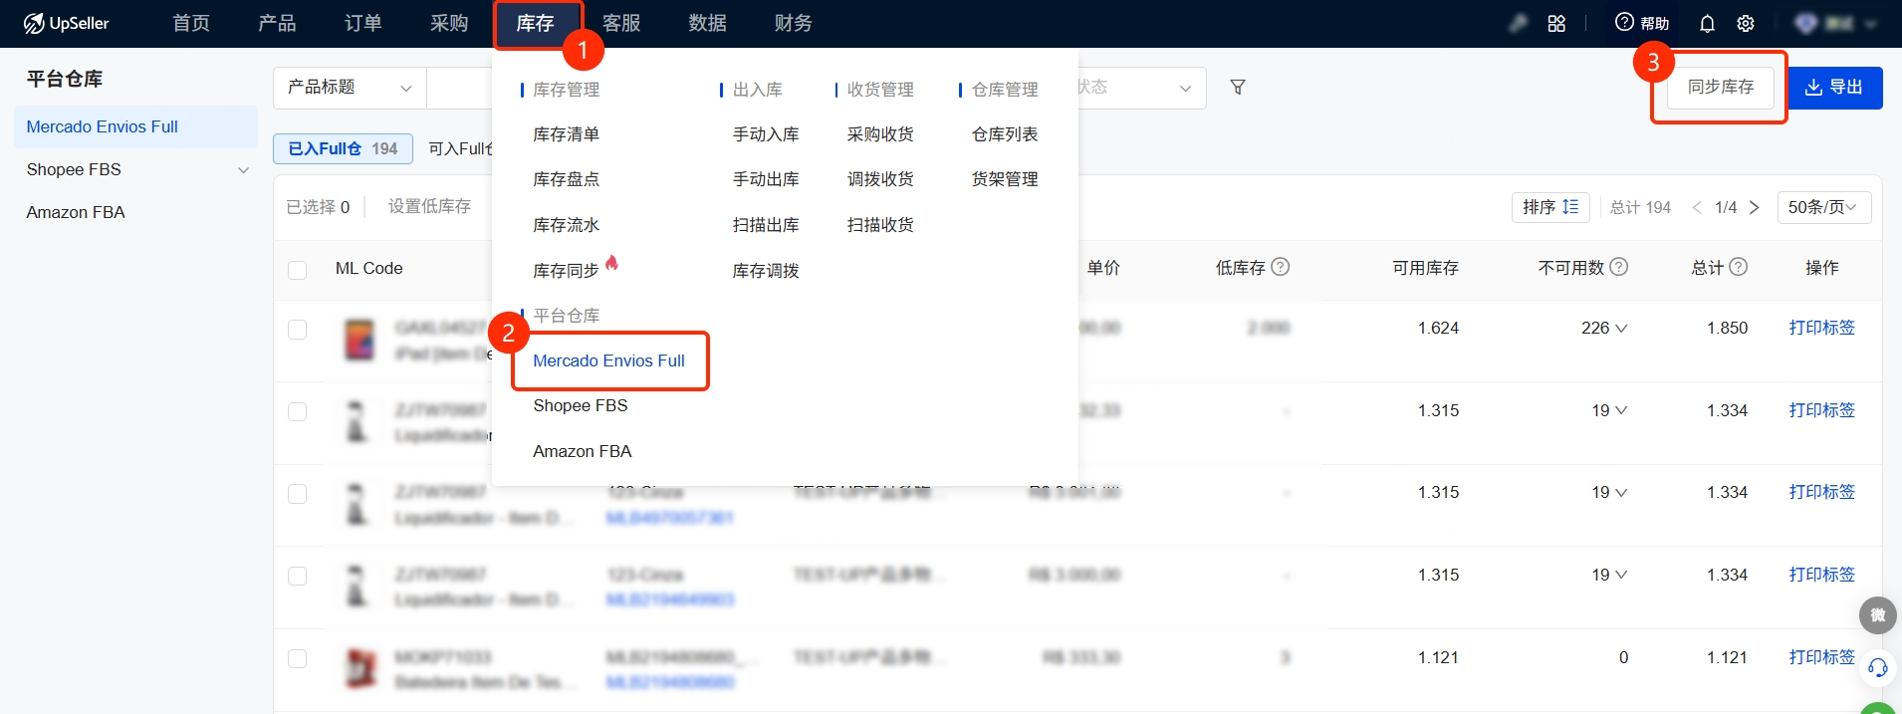Select 库存盘点 from the menu
Screen dimensions: 1902x714
(x=566, y=179)
